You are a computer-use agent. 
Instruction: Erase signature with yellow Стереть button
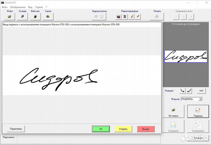coord(123,129)
